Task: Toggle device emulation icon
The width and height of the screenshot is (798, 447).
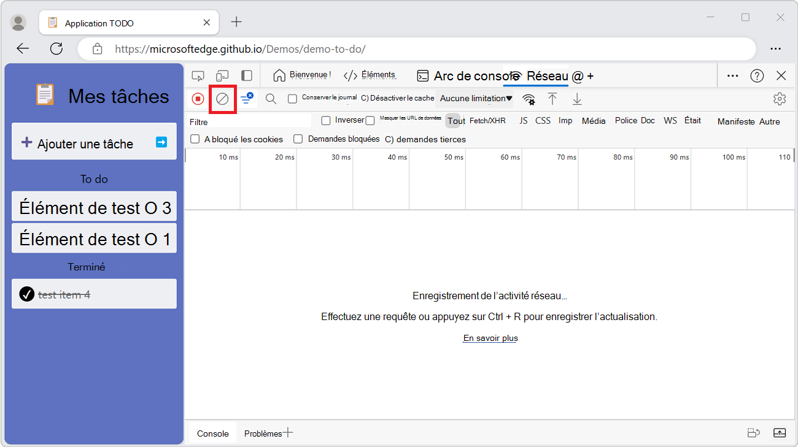Action: tap(222, 76)
